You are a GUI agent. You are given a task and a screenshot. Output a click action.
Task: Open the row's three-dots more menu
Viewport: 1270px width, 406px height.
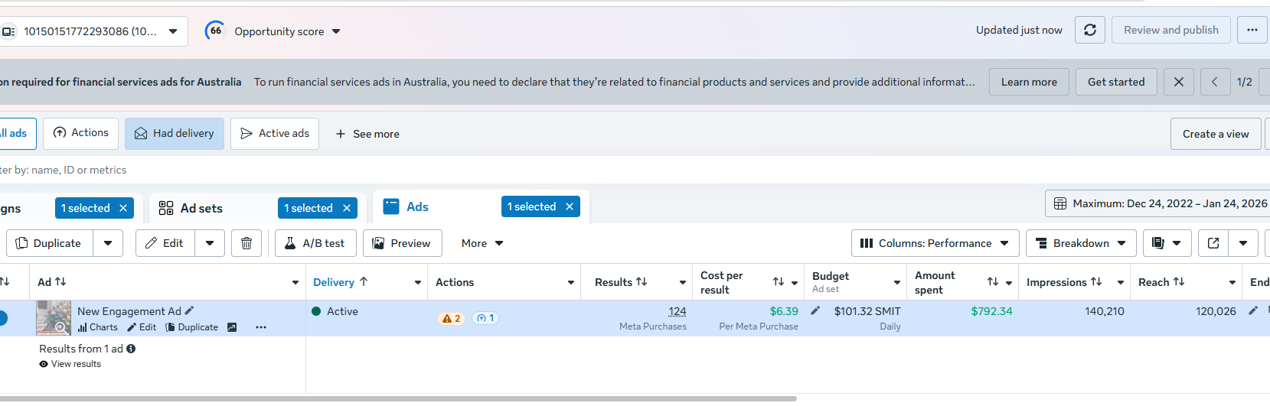click(x=261, y=327)
